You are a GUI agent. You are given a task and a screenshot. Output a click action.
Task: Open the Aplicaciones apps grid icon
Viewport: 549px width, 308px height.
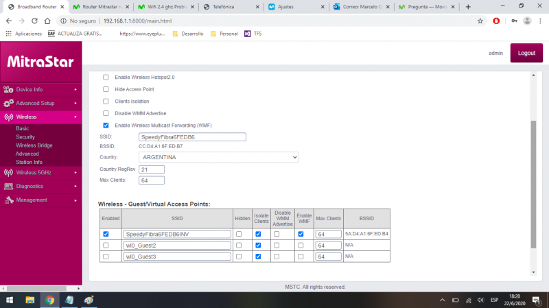pyautogui.click(x=8, y=34)
